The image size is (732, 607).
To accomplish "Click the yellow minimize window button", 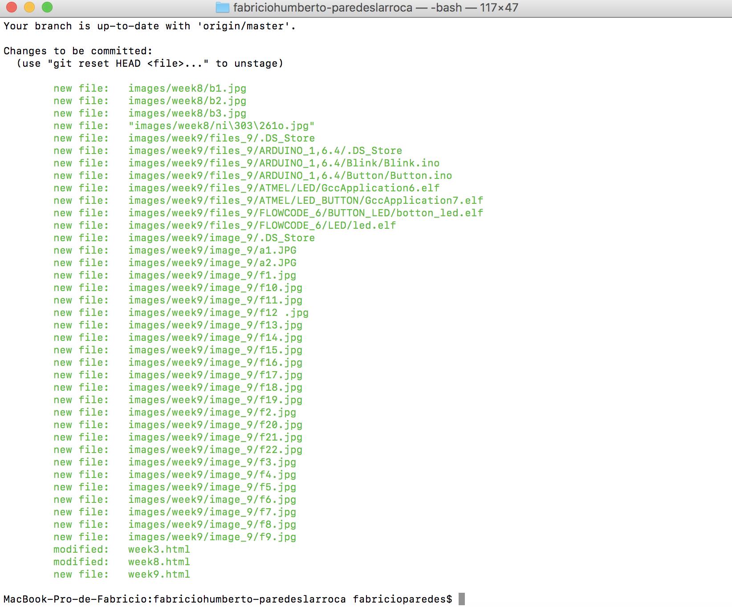I will click(29, 7).
